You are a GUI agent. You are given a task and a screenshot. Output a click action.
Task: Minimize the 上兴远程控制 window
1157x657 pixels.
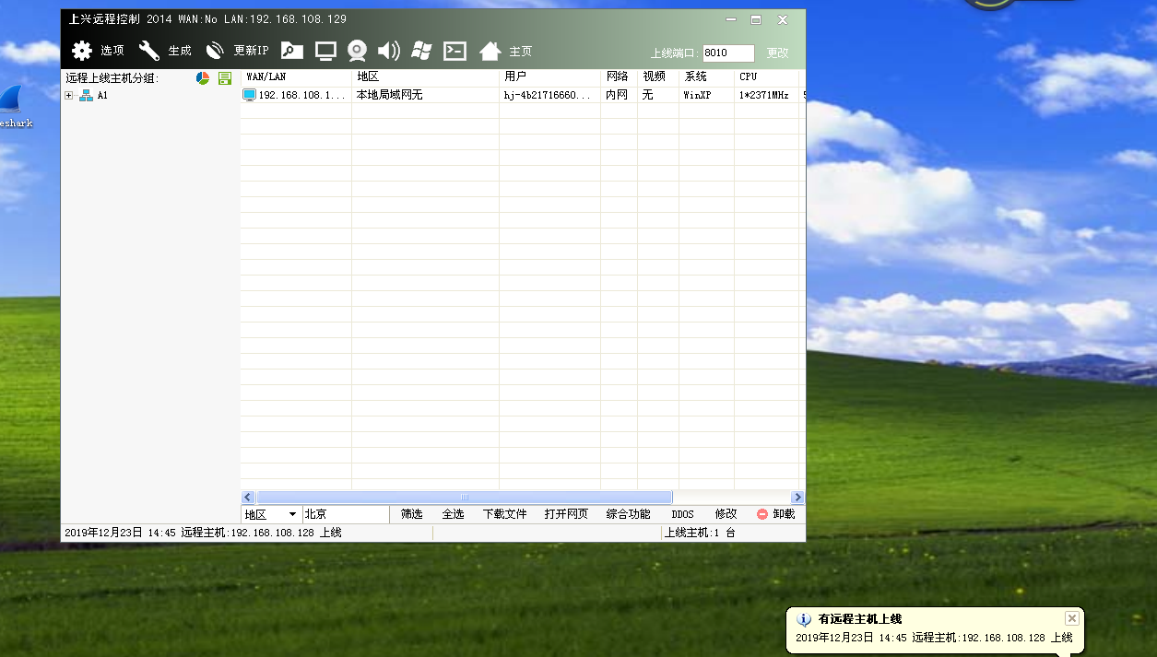[x=730, y=19]
